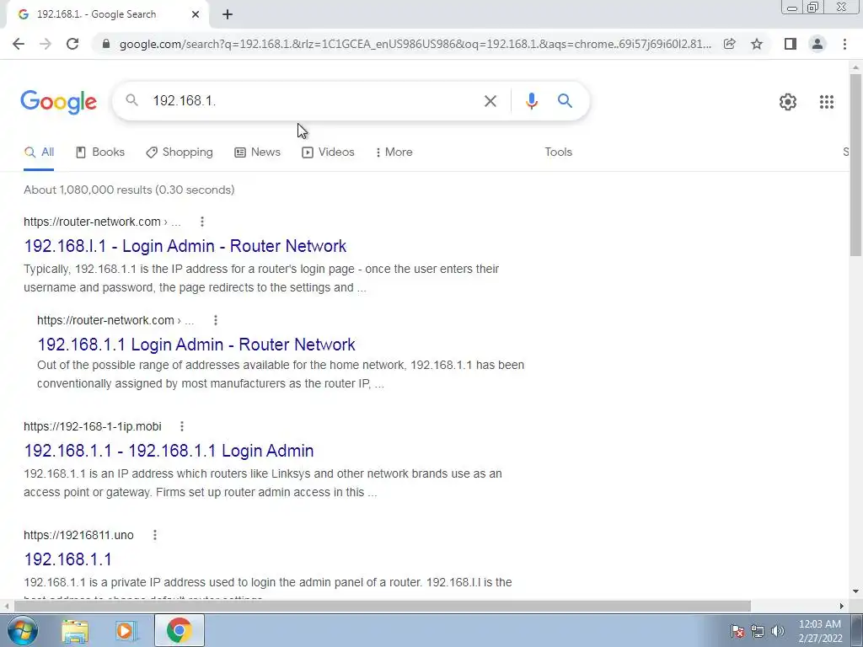This screenshot has height=647, width=863.
Task: Open the Google apps grid
Action: (826, 102)
